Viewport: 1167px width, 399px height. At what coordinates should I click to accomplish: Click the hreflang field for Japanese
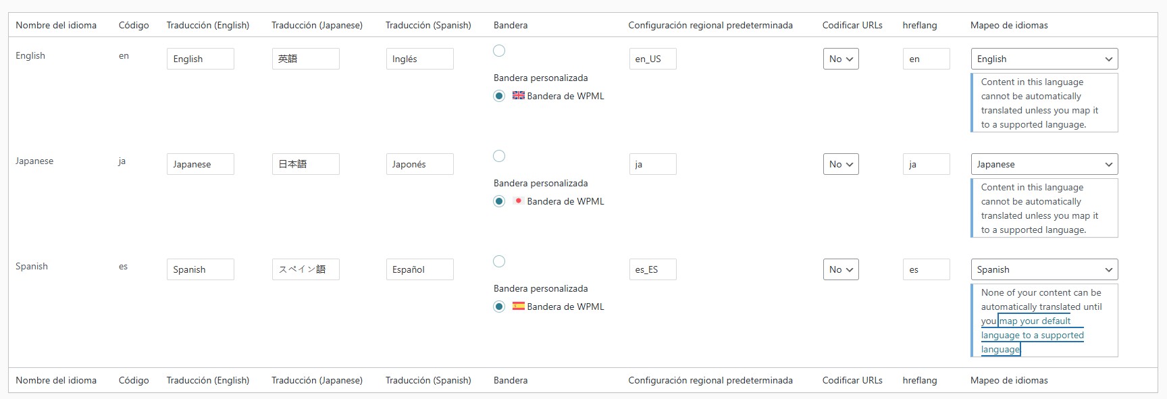point(927,164)
